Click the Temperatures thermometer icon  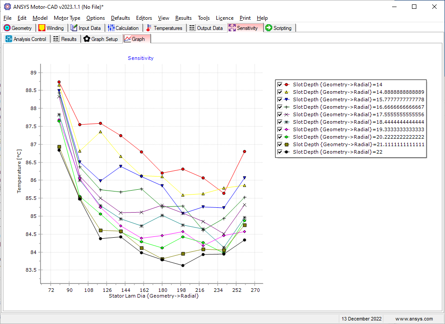coord(148,28)
